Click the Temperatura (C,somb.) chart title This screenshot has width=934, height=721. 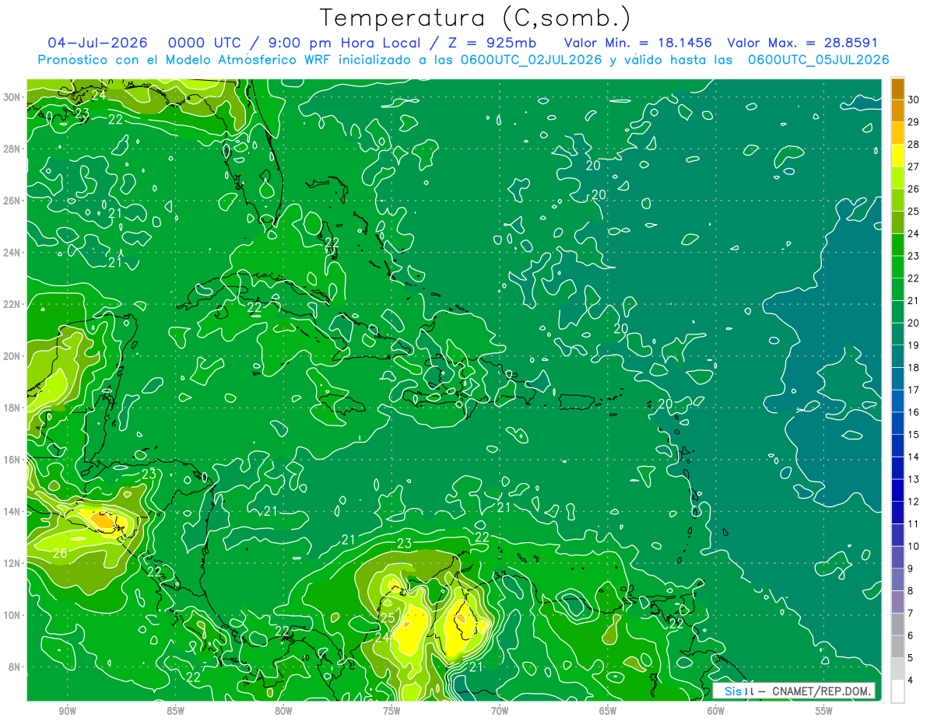(x=476, y=18)
